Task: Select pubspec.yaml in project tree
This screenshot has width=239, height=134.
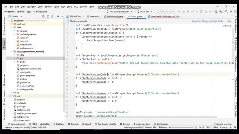Action: [23, 120]
